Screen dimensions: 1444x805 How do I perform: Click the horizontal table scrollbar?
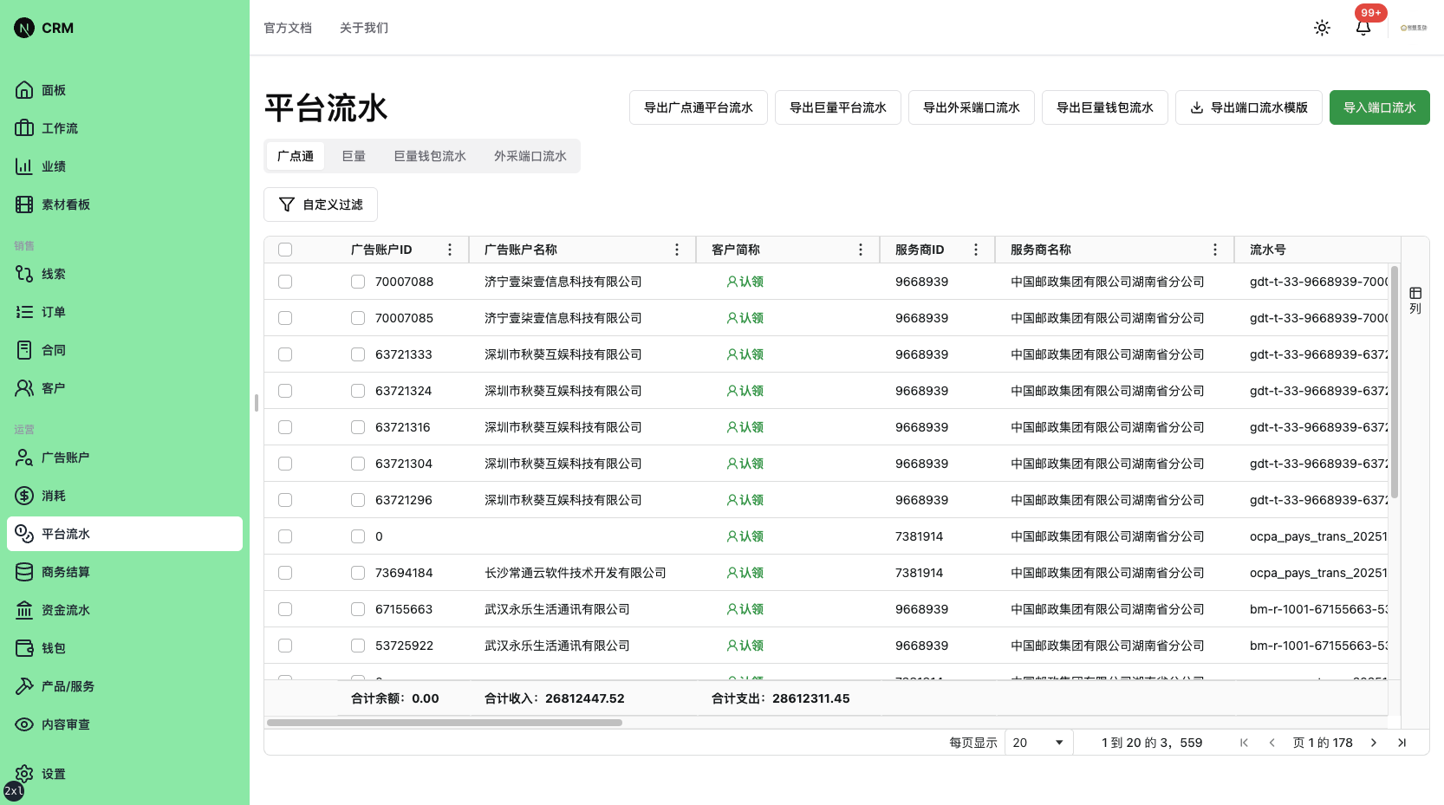click(445, 722)
